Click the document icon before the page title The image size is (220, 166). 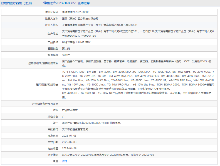(3, 3)
